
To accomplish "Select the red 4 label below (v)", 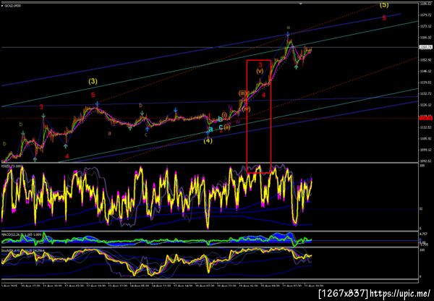I will point(263,95).
